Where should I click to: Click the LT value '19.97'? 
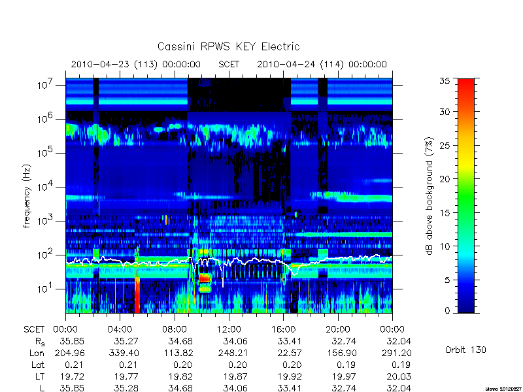pyautogui.click(x=344, y=377)
